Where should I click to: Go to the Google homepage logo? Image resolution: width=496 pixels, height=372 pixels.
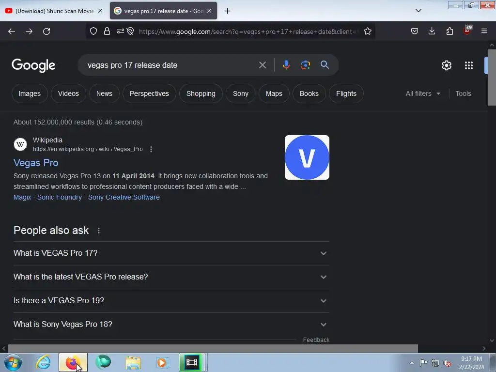tap(33, 65)
